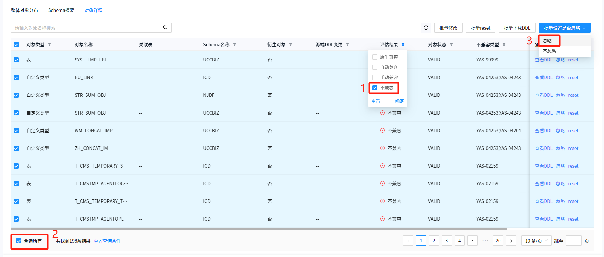The height and width of the screenshot is (257, 604).
Task: Go to page 4
Action: click(460, 241)
